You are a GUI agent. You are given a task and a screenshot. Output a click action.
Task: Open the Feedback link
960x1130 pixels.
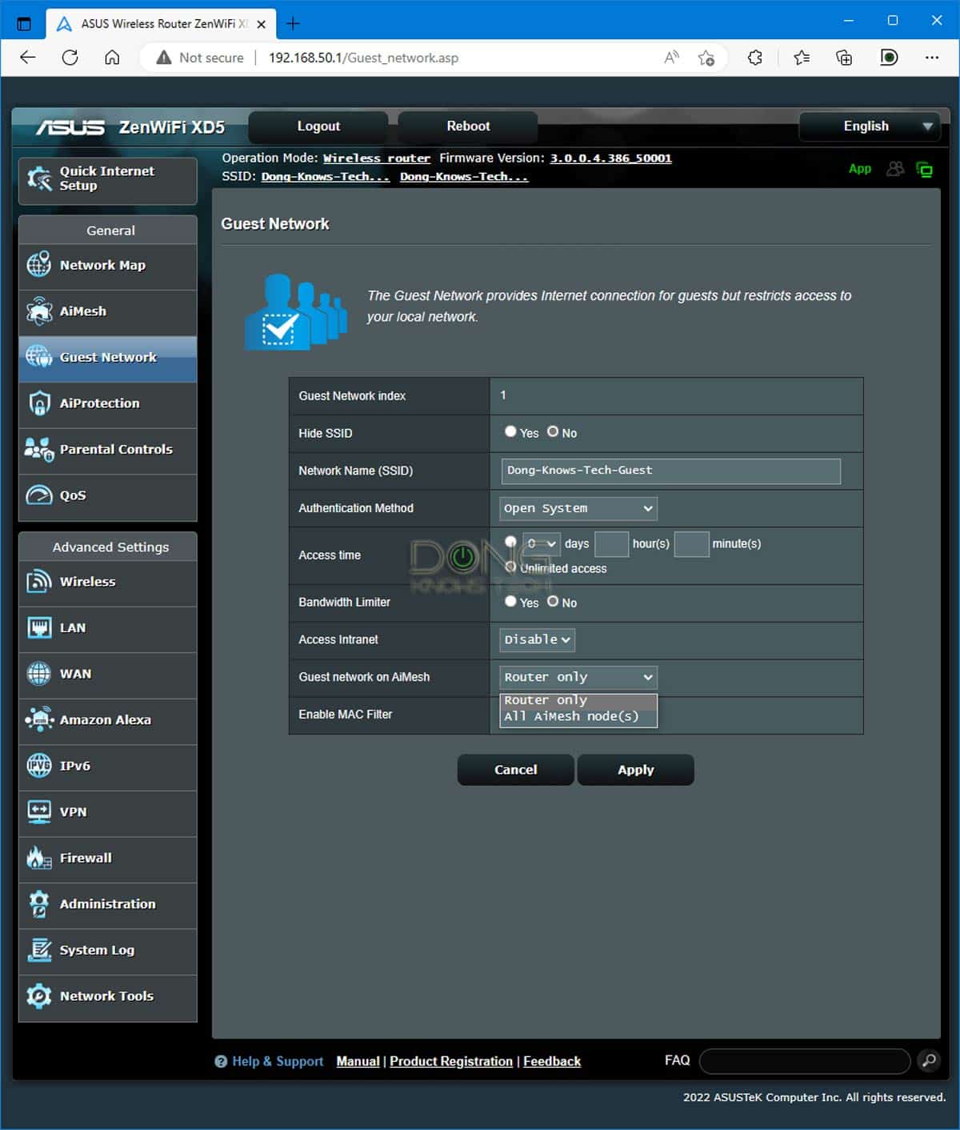[x=552, y=1061]
